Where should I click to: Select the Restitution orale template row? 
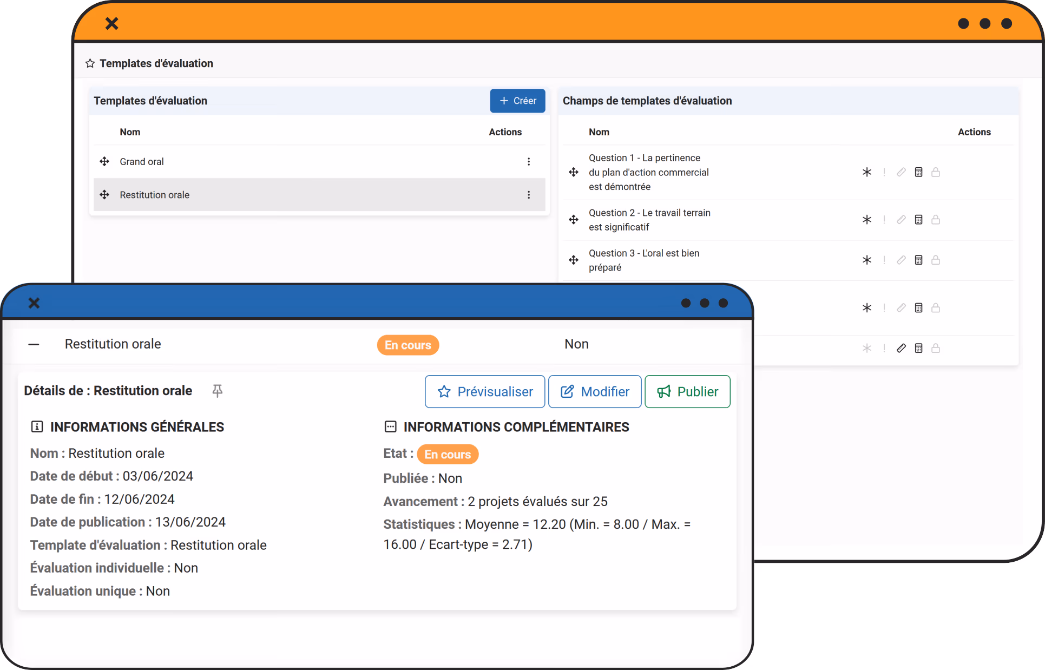click(x=319, y=195)
